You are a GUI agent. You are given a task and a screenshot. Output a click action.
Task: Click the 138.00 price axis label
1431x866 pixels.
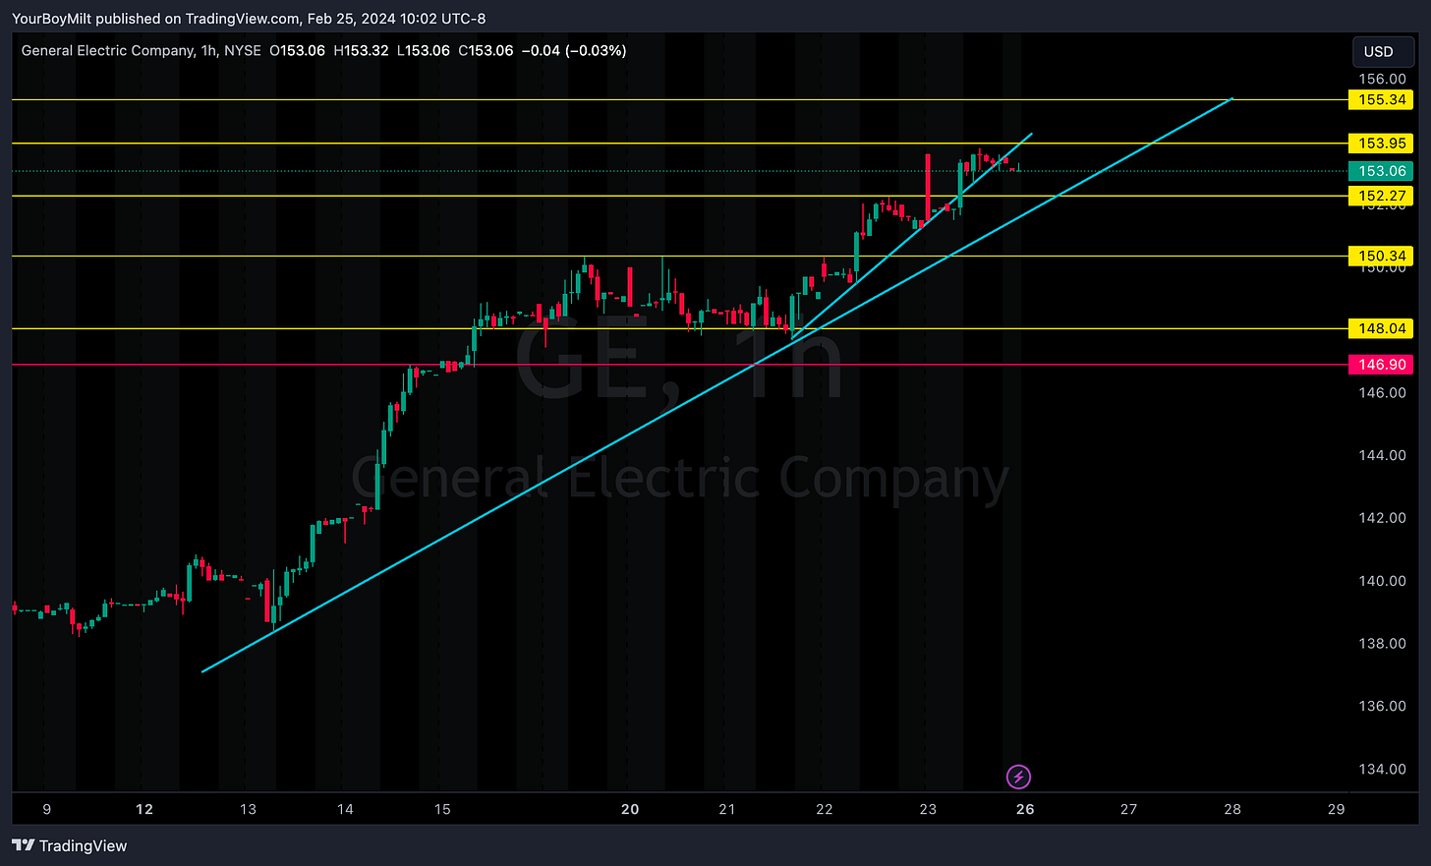(1382, 643)
